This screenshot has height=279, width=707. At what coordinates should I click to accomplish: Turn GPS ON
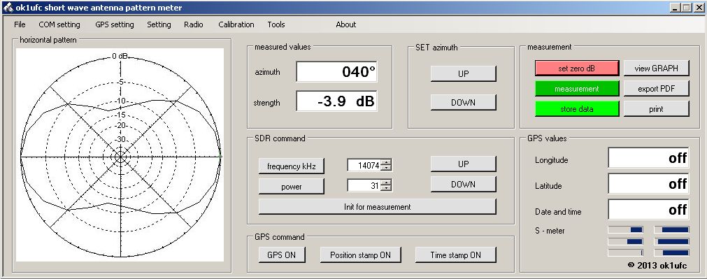pyautogui.click(x=282, y=255)
